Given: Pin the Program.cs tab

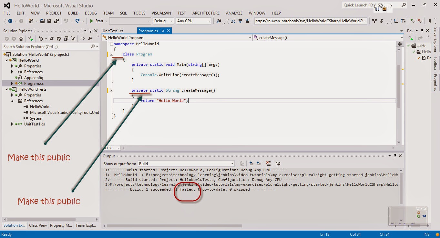Looking at the screenshot, I should coord(163,31).
